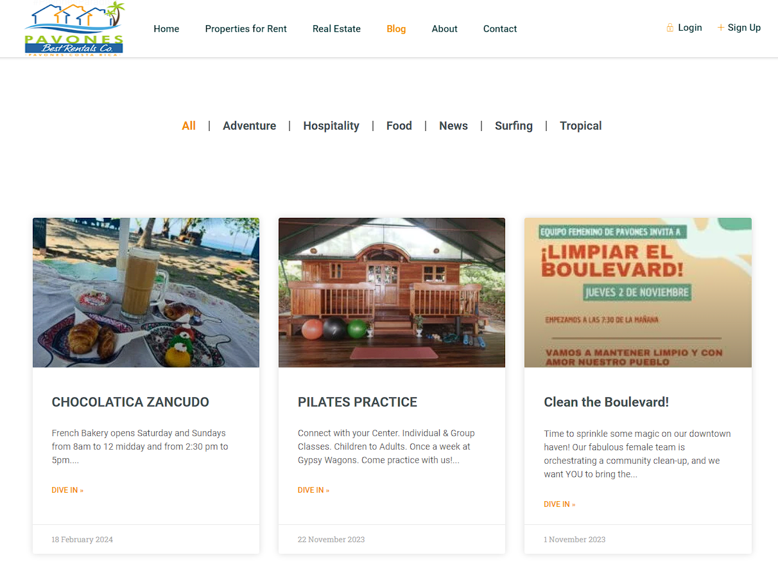Select the About navigation link
The image size is (778, 566).
coord(444,29)
